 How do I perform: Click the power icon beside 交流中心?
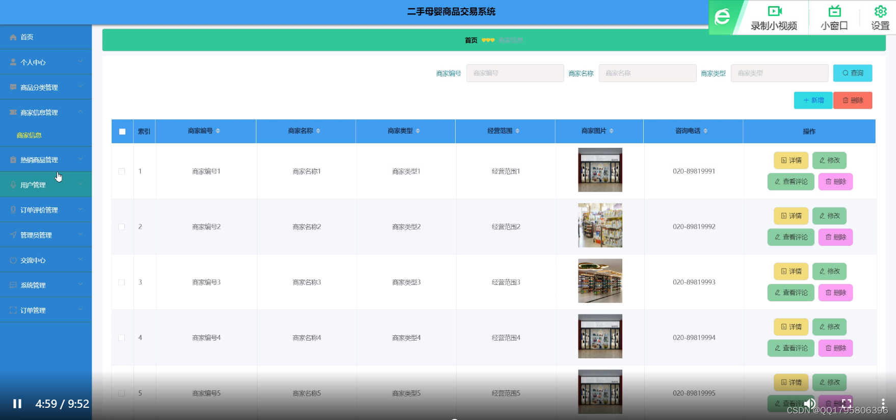[13, 260]
